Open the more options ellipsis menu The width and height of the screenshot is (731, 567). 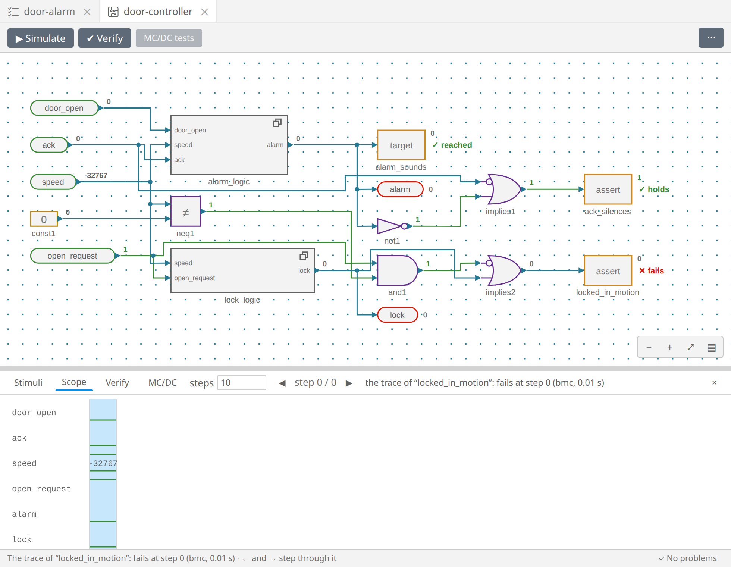711,38
